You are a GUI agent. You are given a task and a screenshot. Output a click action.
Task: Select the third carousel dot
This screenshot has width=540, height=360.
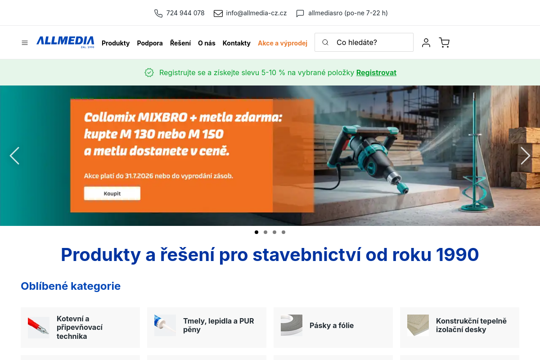[274, 232]
